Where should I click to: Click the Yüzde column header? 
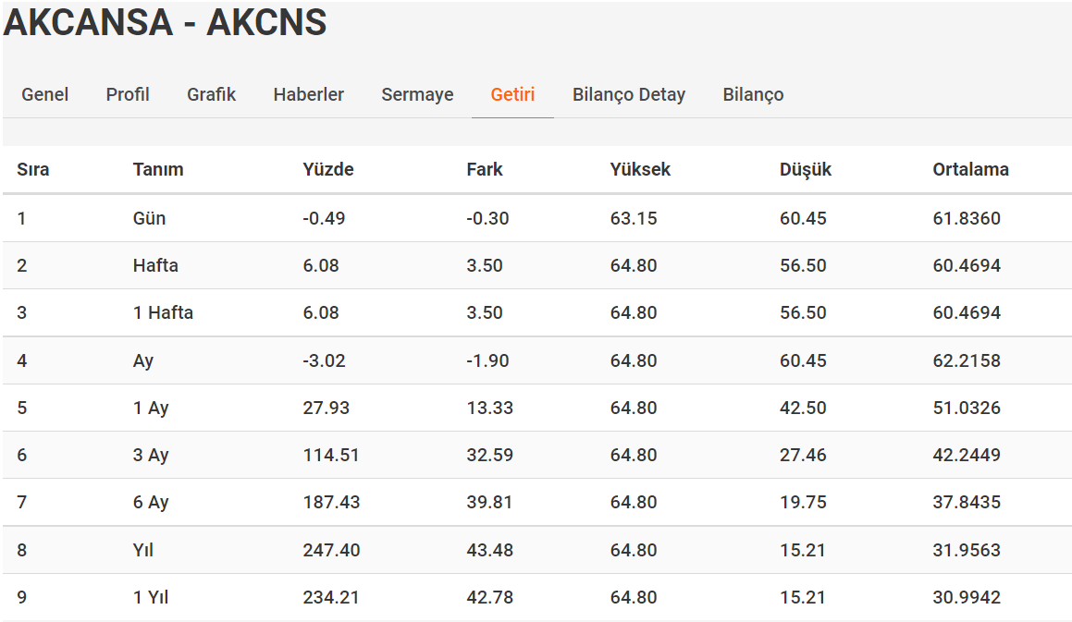327,169
